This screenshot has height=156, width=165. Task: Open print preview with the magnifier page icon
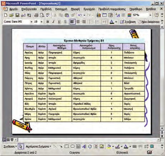click(x=42, y=15)
